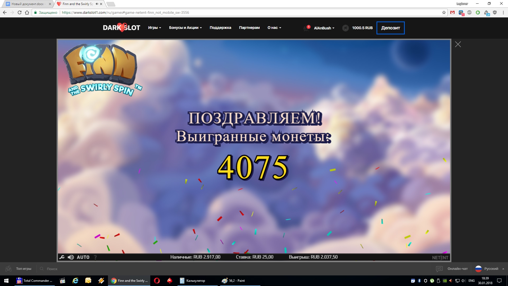Open the Gmail extension icon
The height and width of the screenshot is (286, 508).
click(x=452, y=12)
